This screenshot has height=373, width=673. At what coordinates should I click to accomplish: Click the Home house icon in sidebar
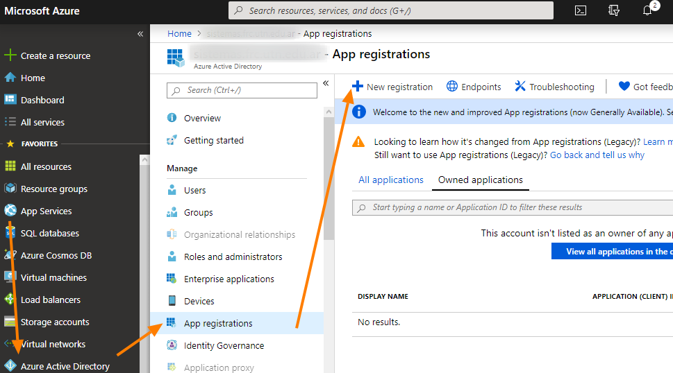tap(10, 78)
